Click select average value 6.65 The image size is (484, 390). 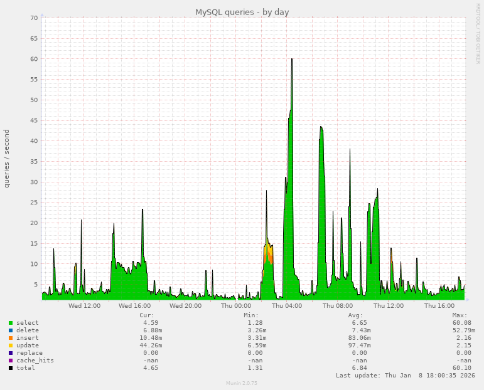tap(359, 323)
